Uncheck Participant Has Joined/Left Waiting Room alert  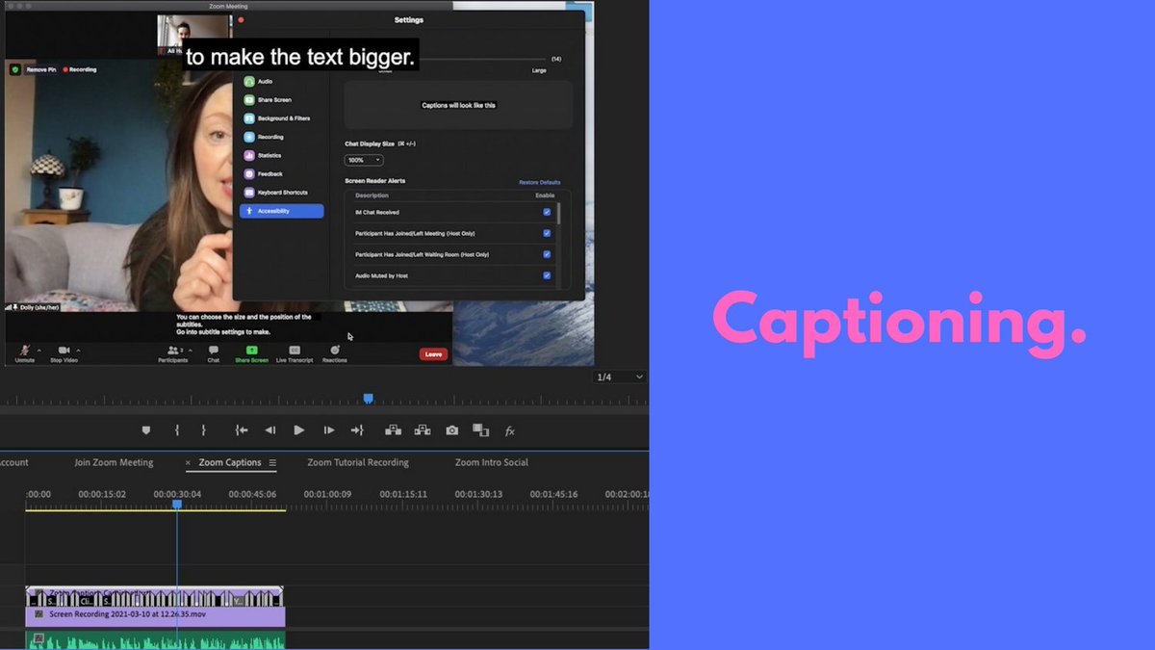coord(547,254)
